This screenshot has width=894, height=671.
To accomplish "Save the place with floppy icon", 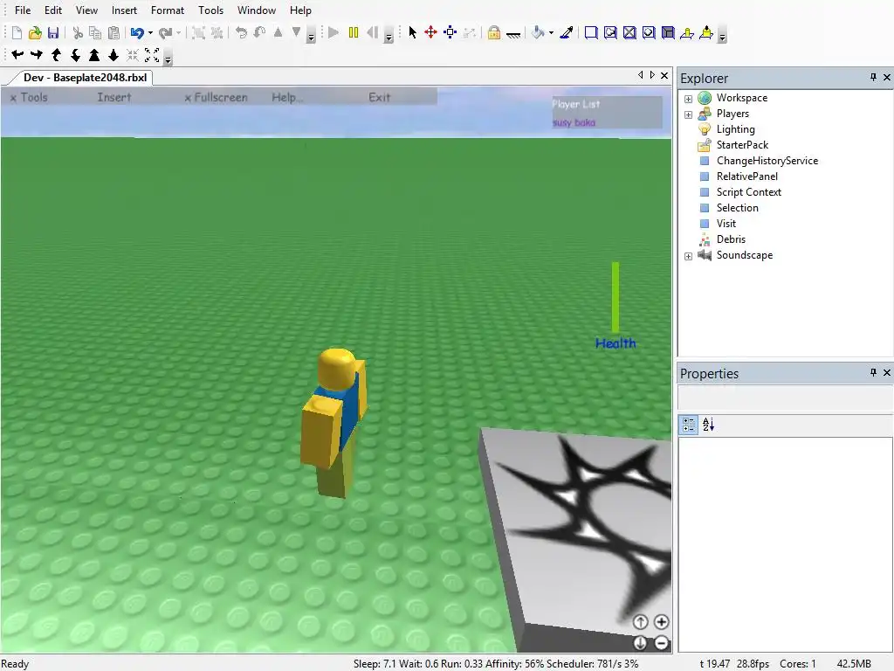I will tap(53, 32).
